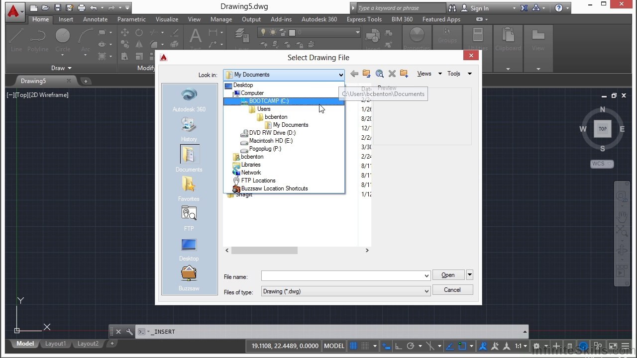The height and width of the screenshot is (358, 637).
Task: Open the Desktop location in the sidebar
Action: coord(189,249)
